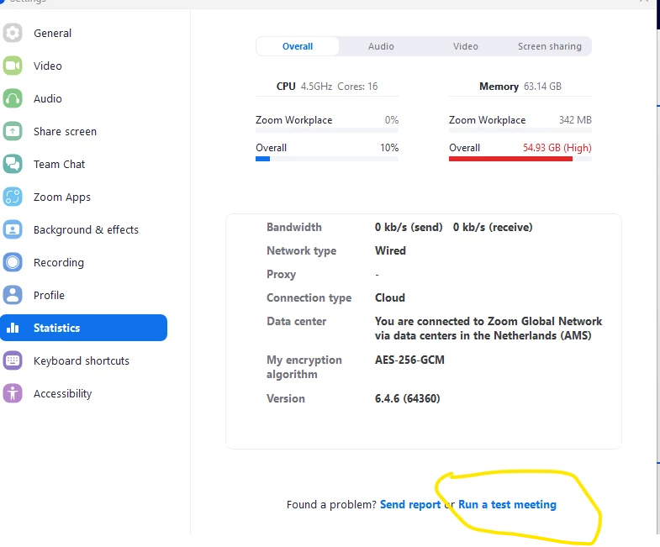This screenshot has width=660, height=547.
Task: Click the Zoom Apps icon
Action: tap(13, 197)
